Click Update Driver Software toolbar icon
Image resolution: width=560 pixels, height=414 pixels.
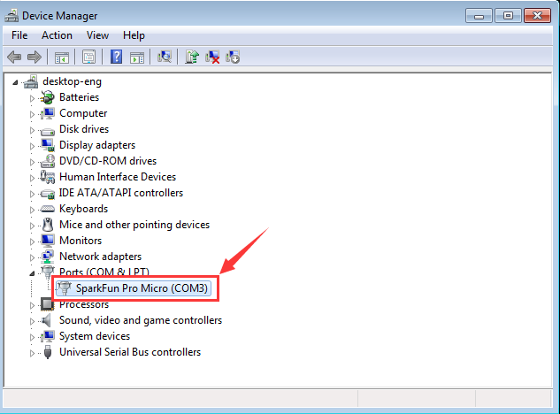point(192,57)
